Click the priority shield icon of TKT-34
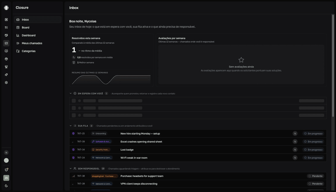This screenshot has height=192, width=336. tap(73, 150)
